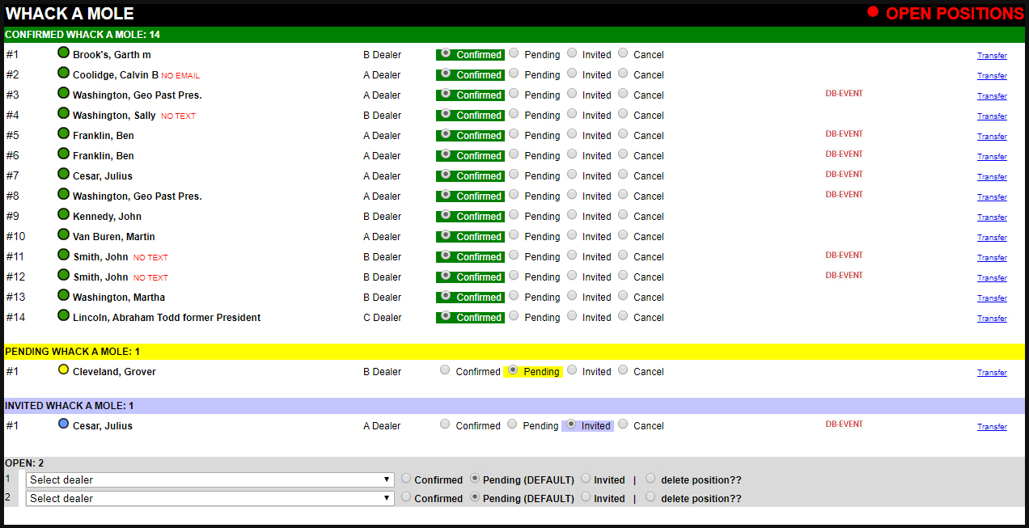
Task: Click Transfer link for Cleveland, Grover
Action: tap(992, 373)
